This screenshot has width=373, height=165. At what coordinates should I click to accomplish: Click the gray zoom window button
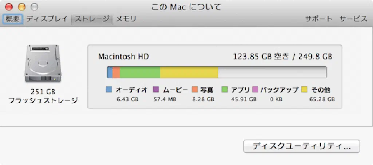(34, 7)
